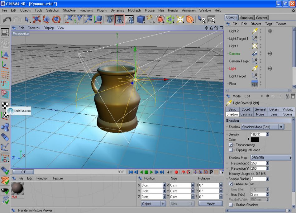
Task: Toggle viewport maximize icon
Action: [221, 28]
